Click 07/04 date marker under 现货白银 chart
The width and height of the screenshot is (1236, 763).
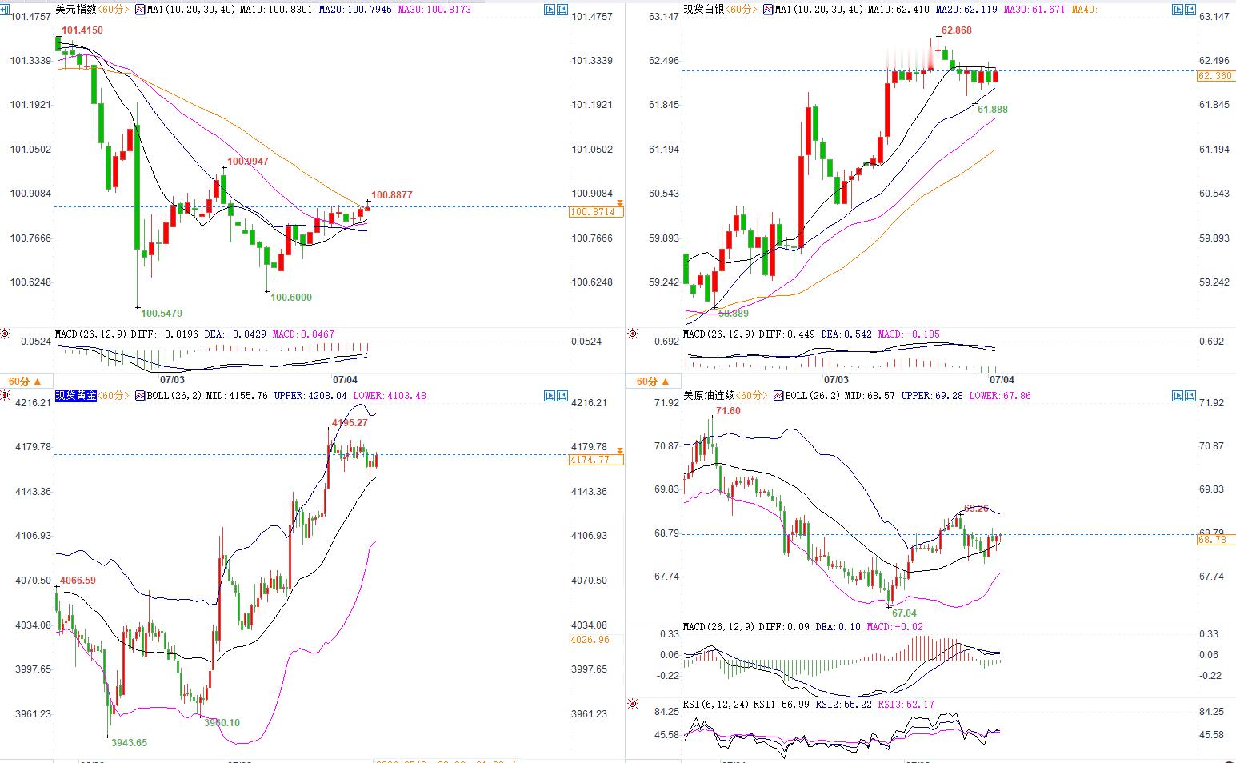point(1002,380)
